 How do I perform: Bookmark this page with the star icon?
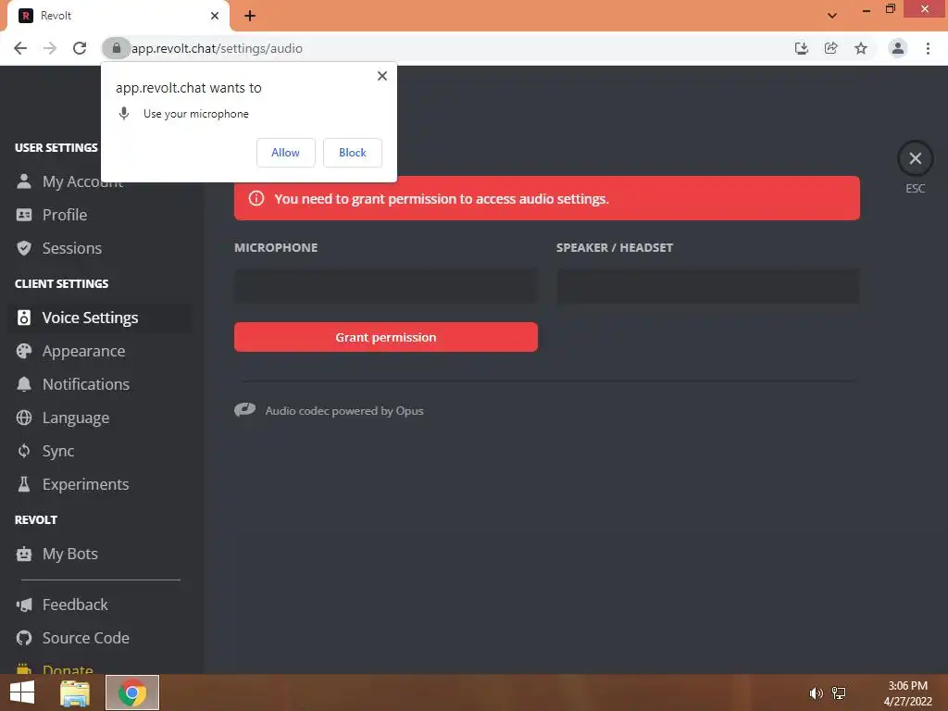pyautogui.click(x=861, y=48)
